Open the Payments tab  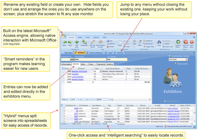click(101, 64)
